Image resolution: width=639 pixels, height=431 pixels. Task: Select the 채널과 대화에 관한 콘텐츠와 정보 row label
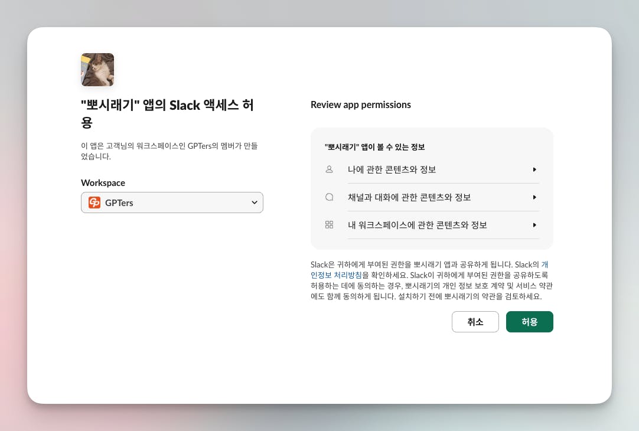409,197
